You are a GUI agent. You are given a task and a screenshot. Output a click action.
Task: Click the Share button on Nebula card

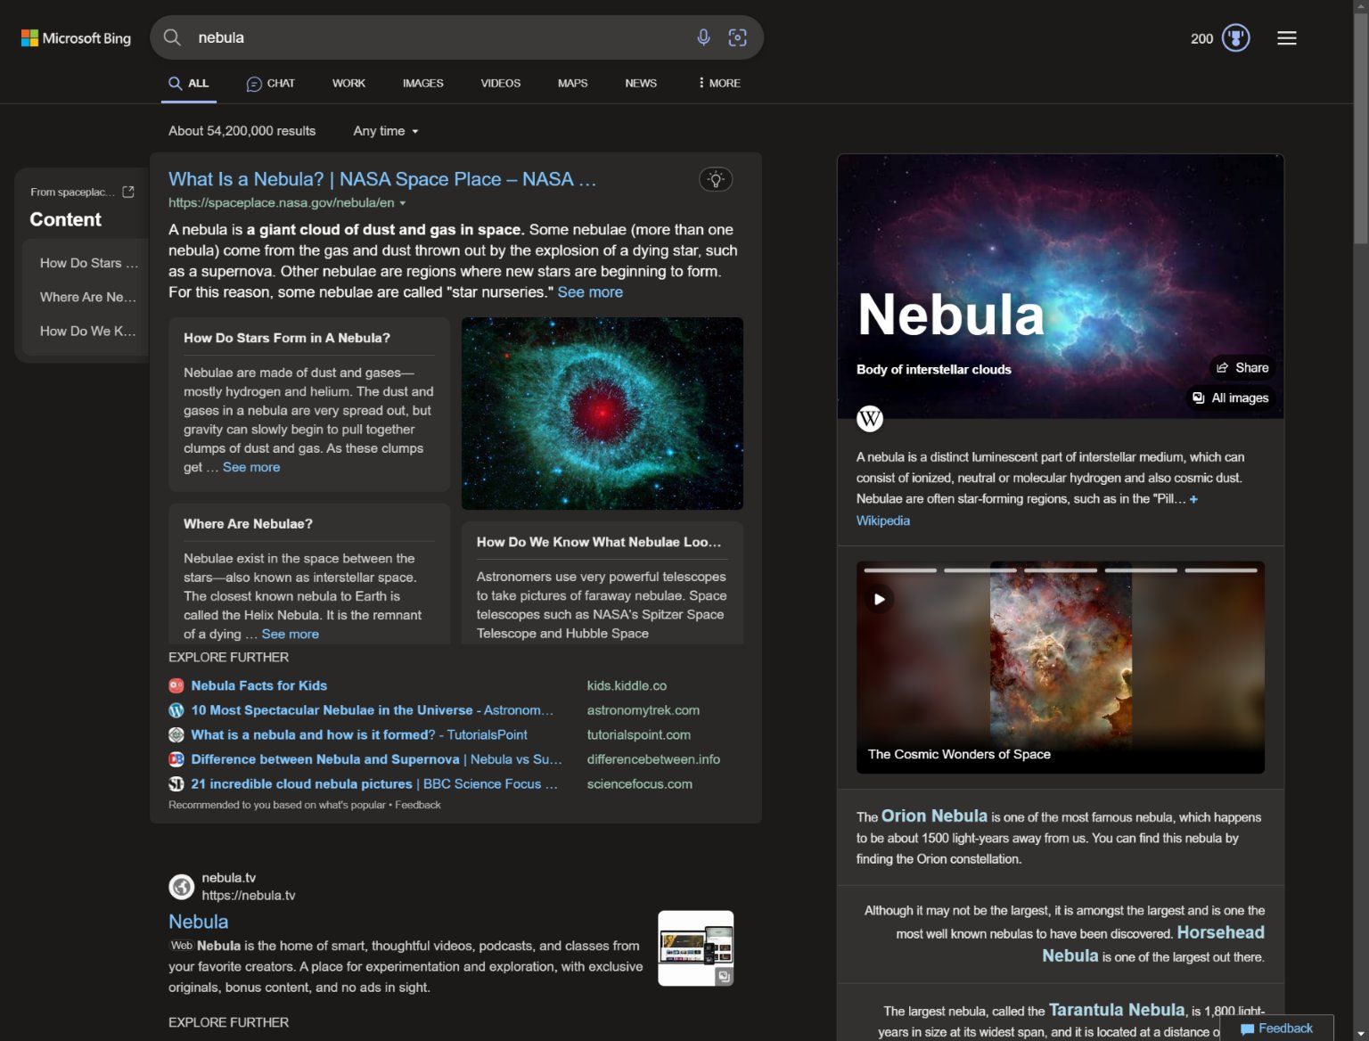coord(1242,368)
